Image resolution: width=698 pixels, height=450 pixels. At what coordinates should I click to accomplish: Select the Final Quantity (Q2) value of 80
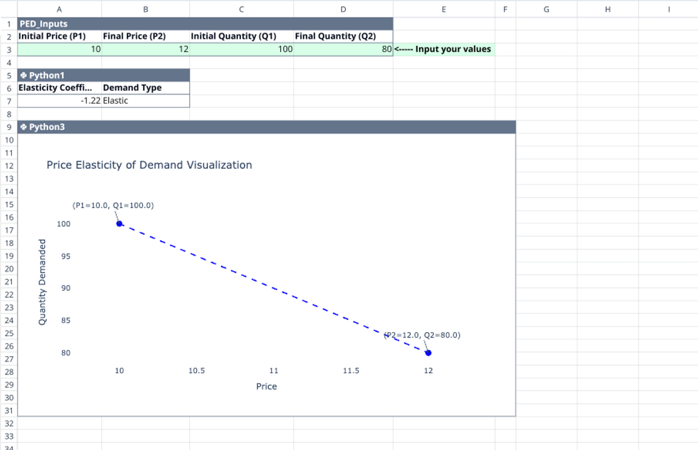(x=343, y=49)
